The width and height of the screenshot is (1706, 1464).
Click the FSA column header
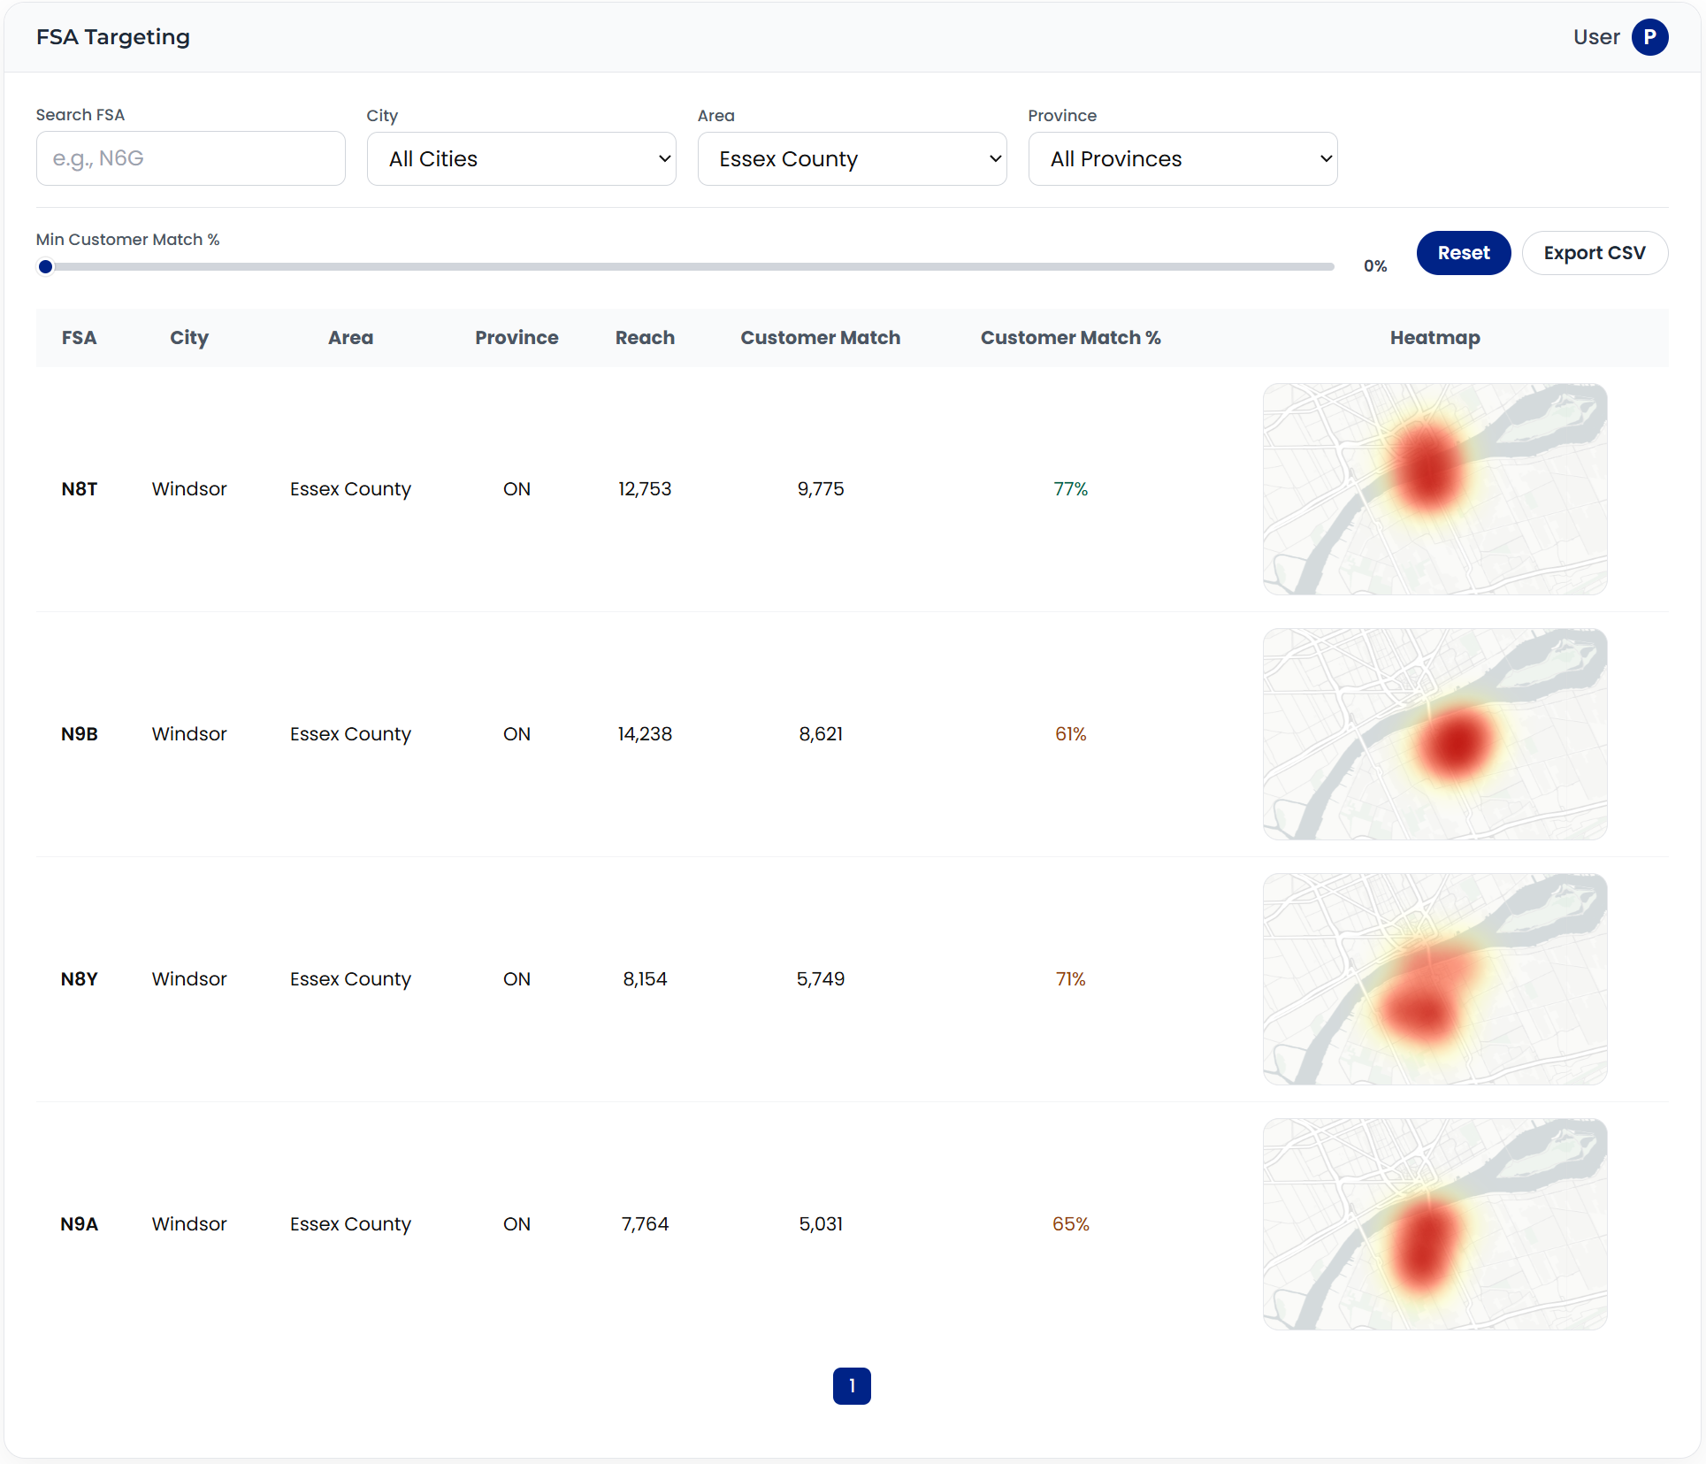(x=79, y=338)
